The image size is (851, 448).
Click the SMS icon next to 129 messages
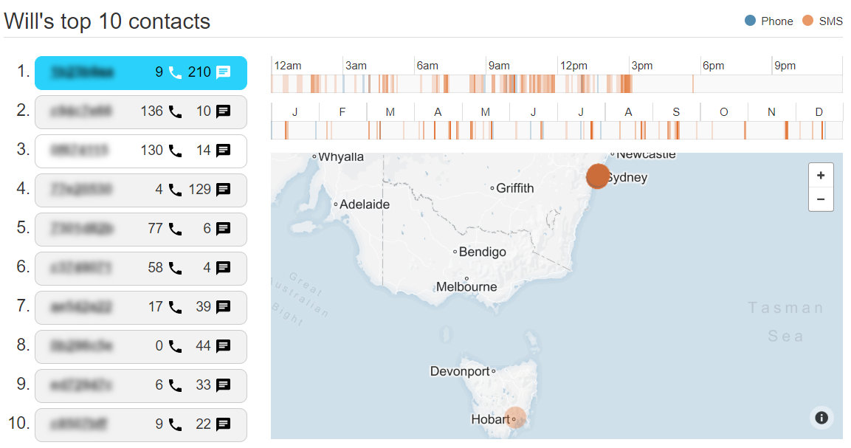(x=223, y=190)
